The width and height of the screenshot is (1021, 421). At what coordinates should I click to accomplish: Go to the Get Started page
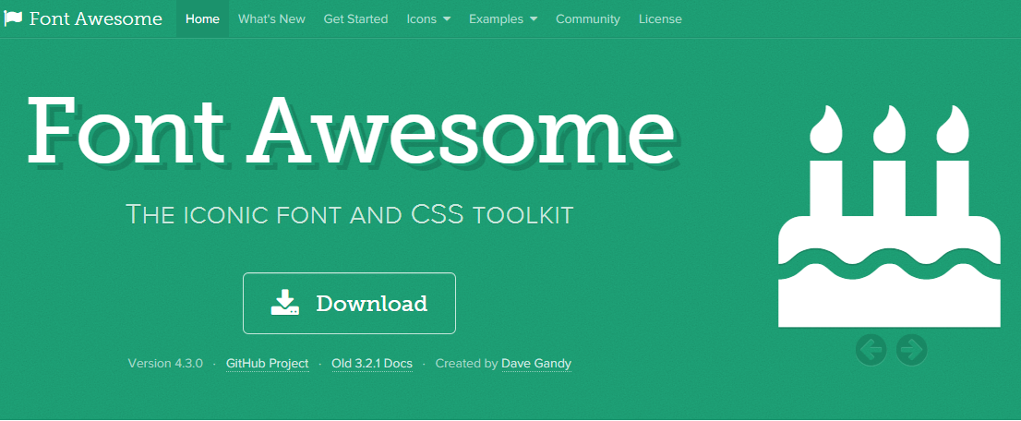point(355,18)
